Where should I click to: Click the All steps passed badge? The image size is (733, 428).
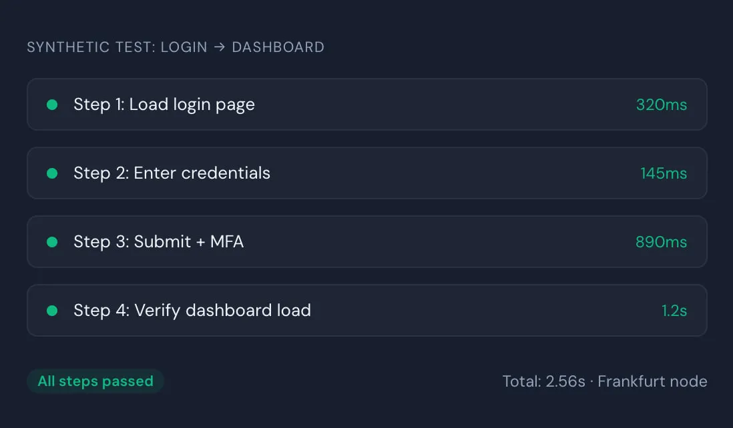click(95, 381)
